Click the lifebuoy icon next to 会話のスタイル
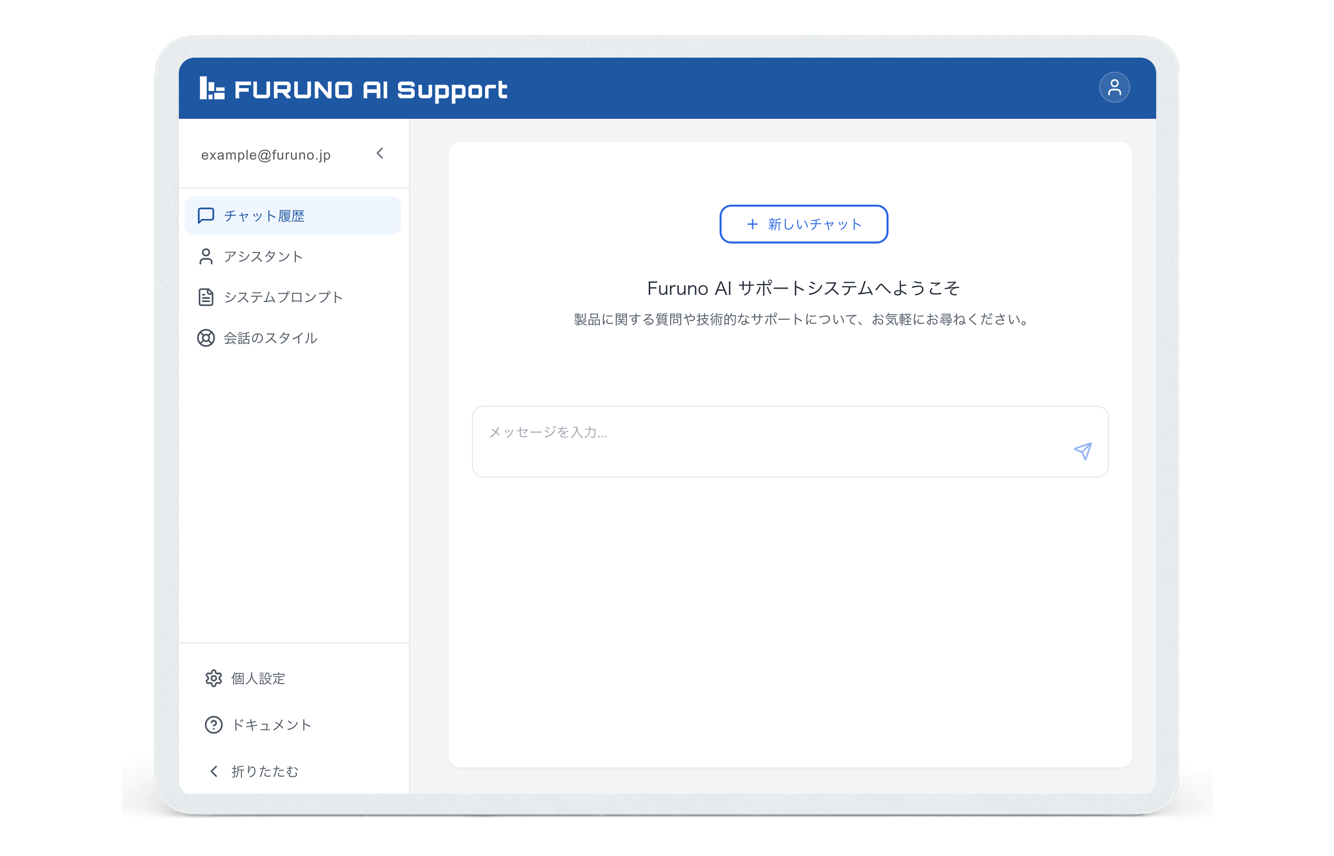The image size is (1334, 856). point(206,338)
